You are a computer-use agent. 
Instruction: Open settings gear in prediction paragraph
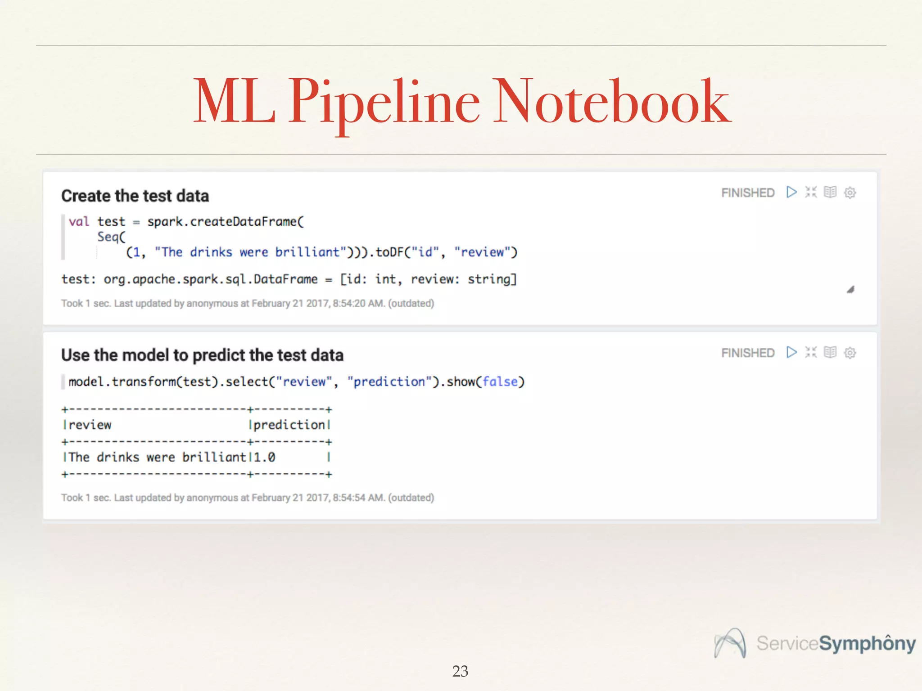(850, 353)
